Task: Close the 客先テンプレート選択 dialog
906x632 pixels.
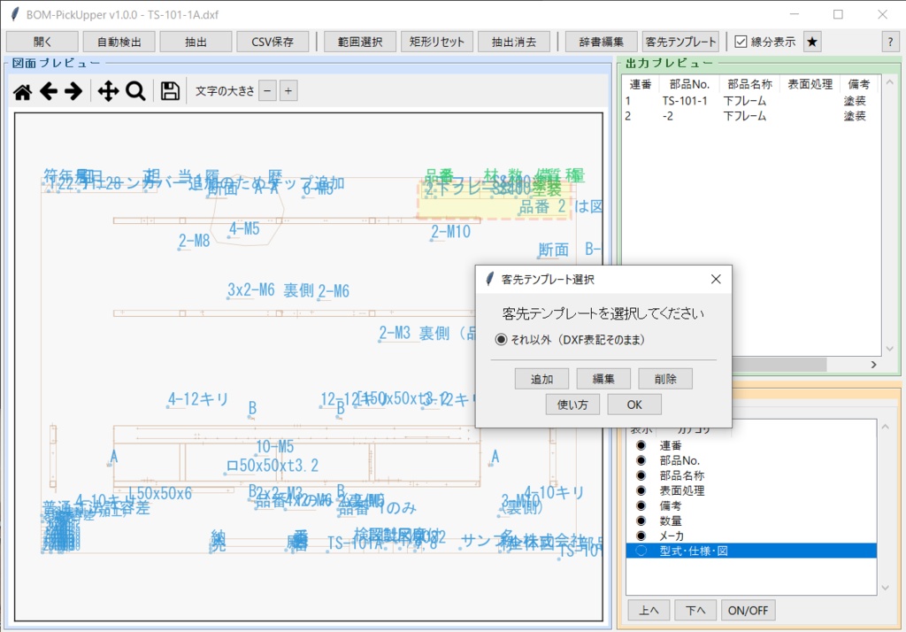Action: (x=716, y=280)
